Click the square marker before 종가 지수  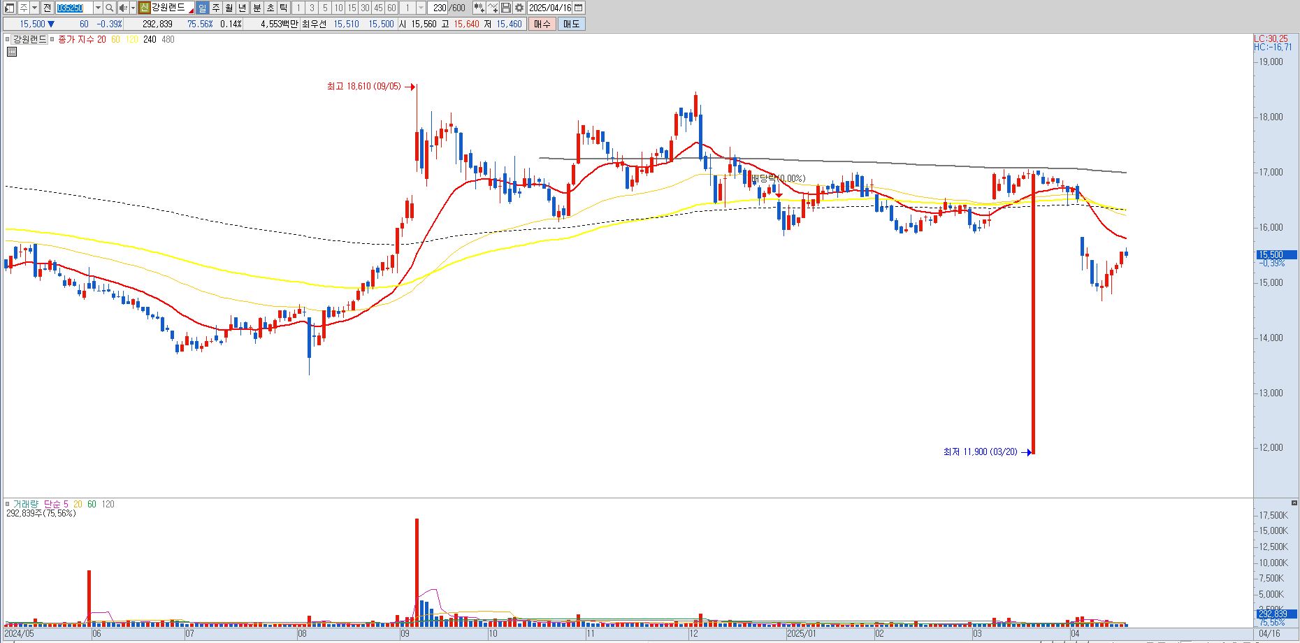52,40
